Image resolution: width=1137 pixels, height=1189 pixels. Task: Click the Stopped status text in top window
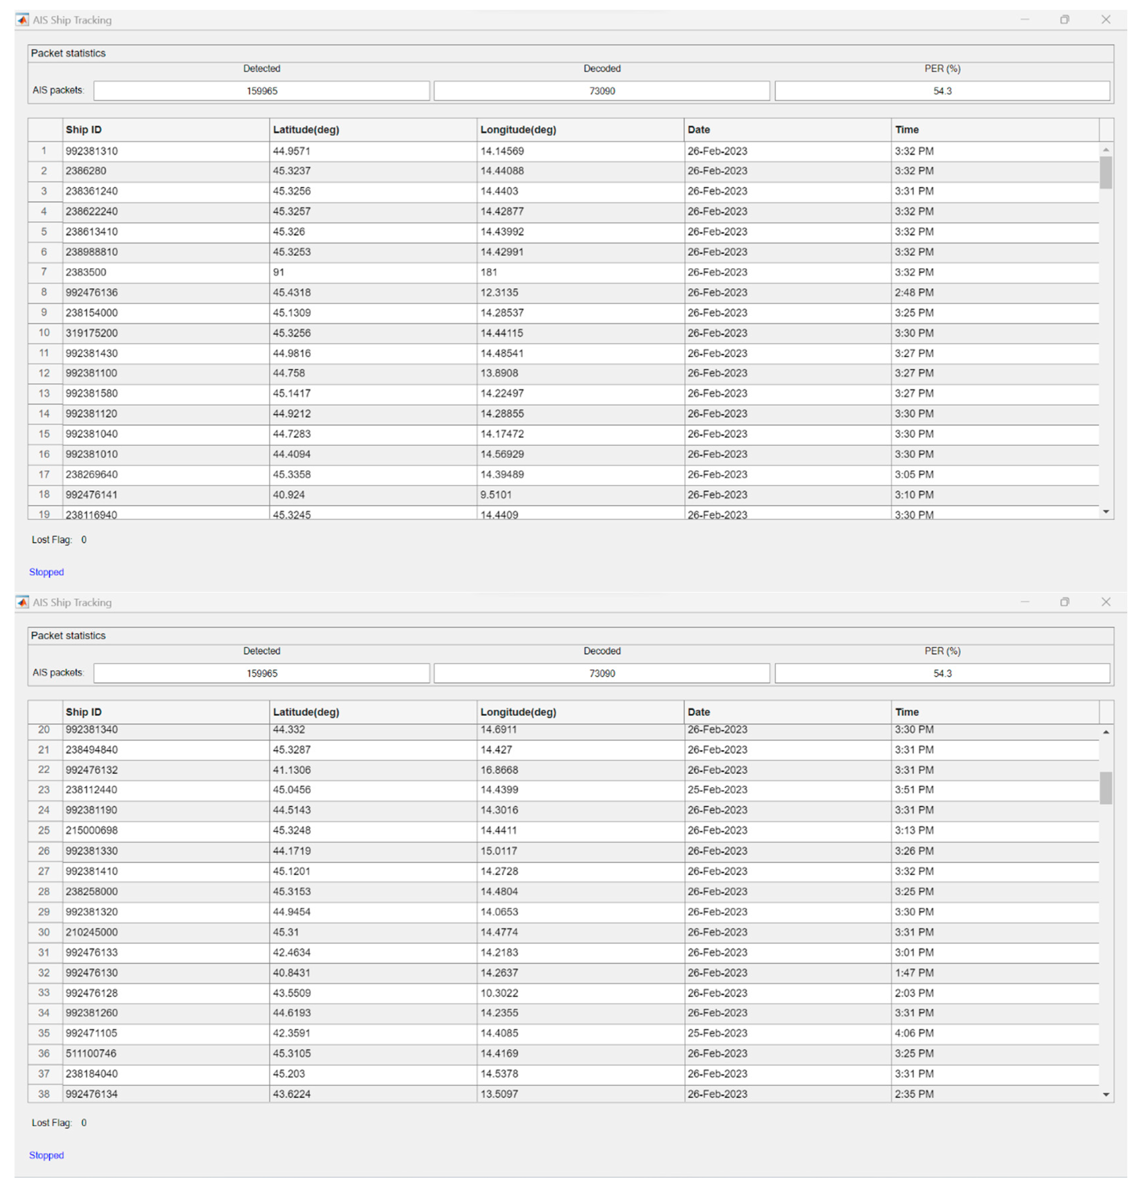click(46, 572)
